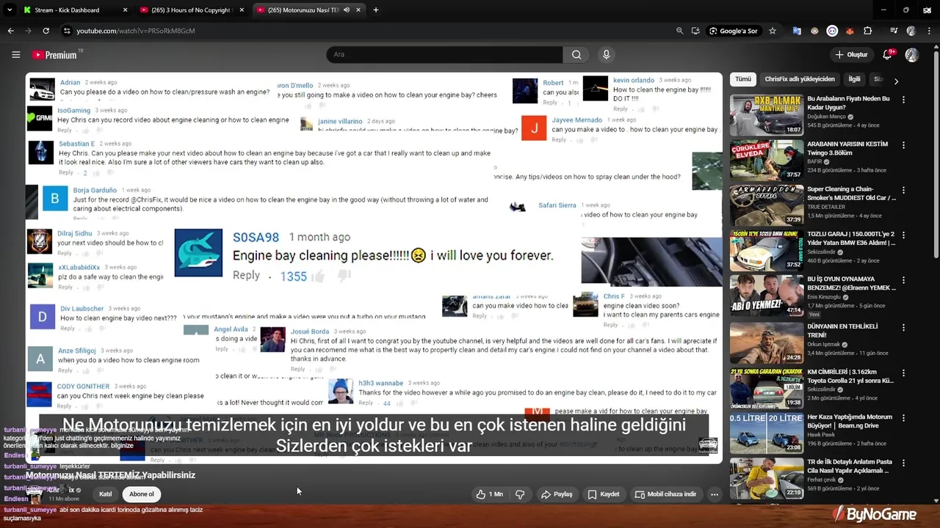Bookmark this page with the star icon
The height and width of the screenshot is (528, 940).
pyautogui.click(x=773, y=31)
